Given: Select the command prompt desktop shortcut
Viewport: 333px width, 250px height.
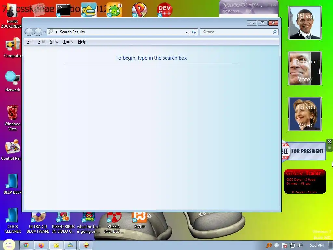Looking at the screenshot, I should pyautogui.click(x=63, y=10).
